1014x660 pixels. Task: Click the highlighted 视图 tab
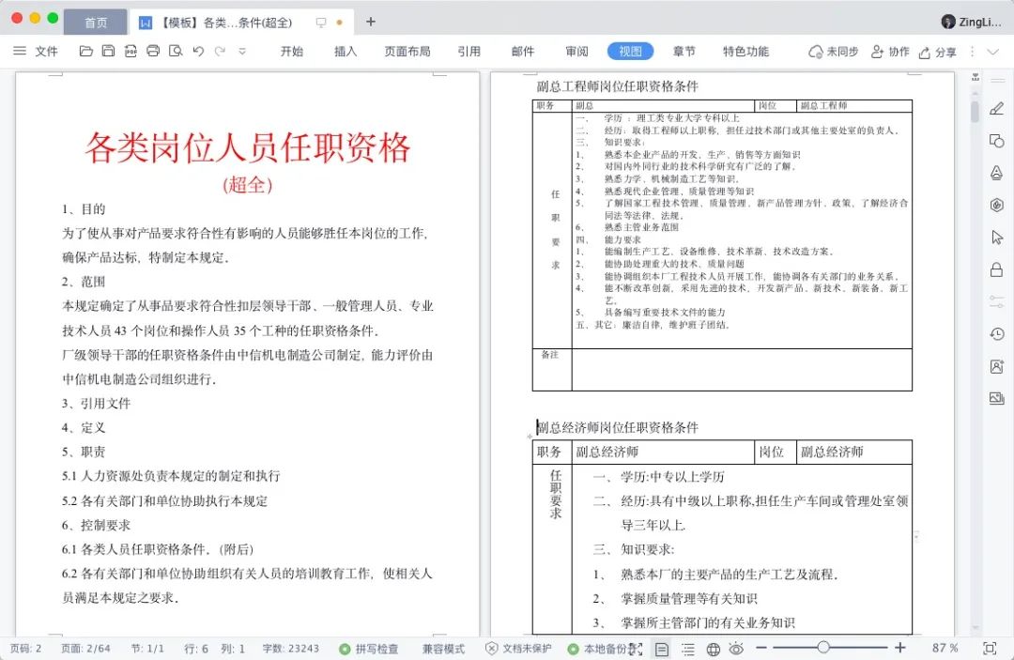pyautogui.click(x=631, y=51)
